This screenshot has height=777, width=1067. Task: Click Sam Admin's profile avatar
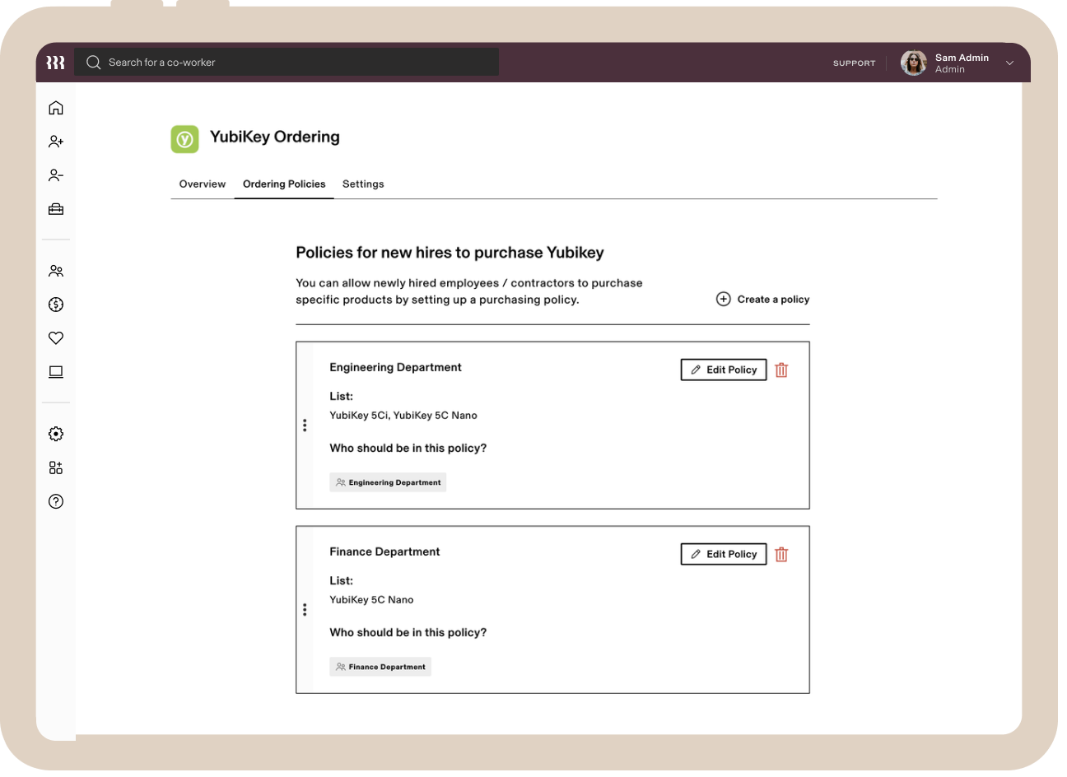(914, 63)
